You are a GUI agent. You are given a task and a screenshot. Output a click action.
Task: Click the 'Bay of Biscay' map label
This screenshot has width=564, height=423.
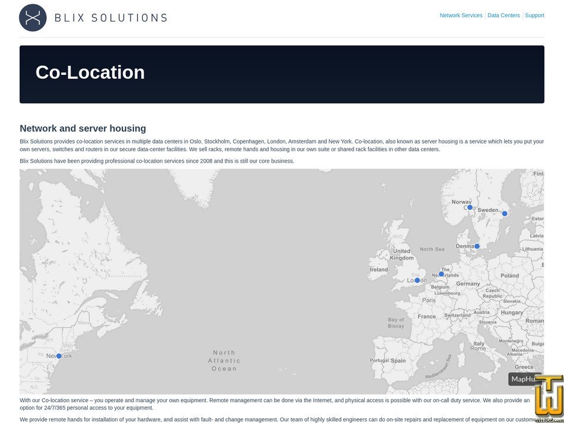(x=396, y=323)
